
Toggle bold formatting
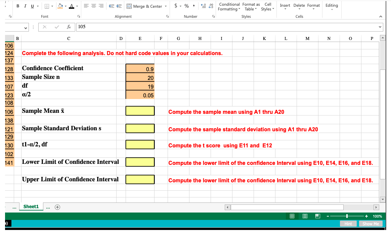(x=17, y=6)
